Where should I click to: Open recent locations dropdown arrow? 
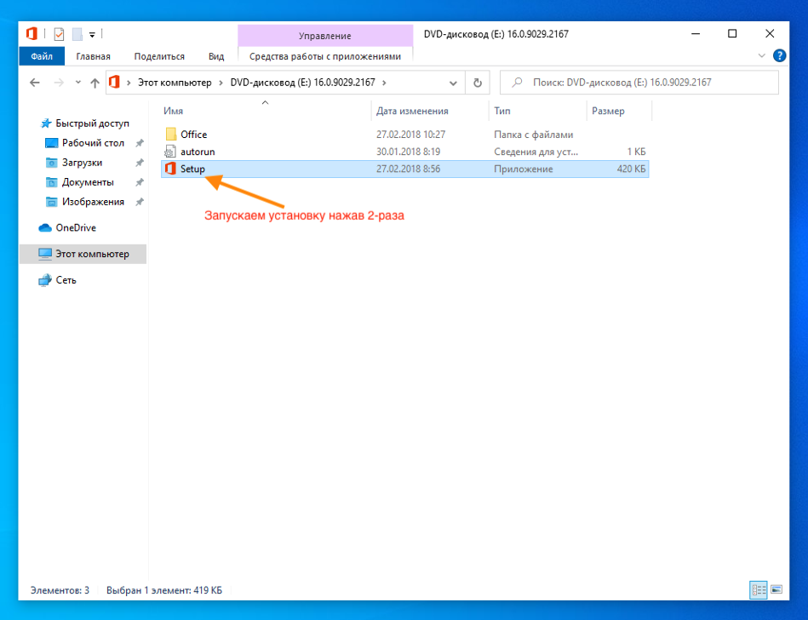click(77, 83)
